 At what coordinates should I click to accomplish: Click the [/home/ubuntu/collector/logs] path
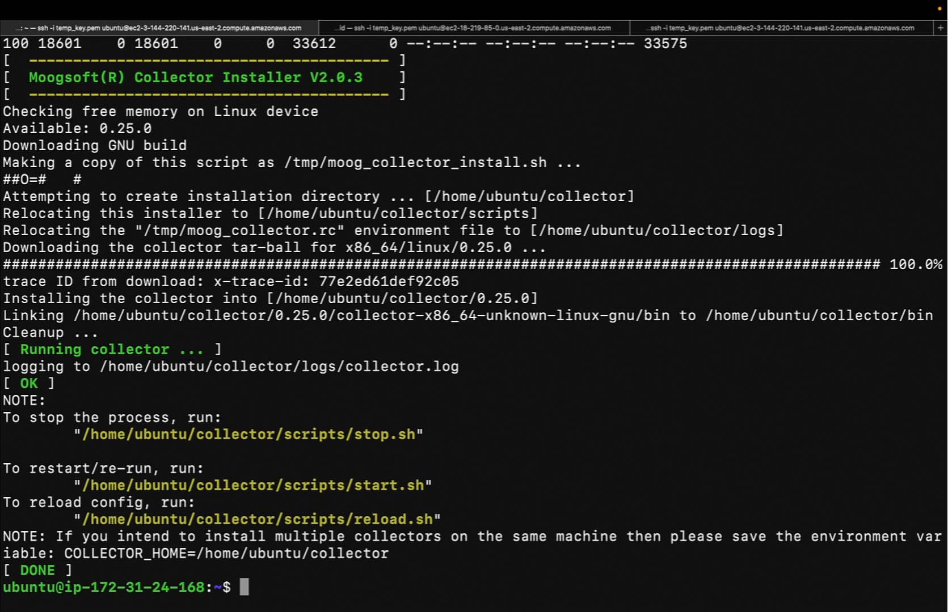click(656, 231)
